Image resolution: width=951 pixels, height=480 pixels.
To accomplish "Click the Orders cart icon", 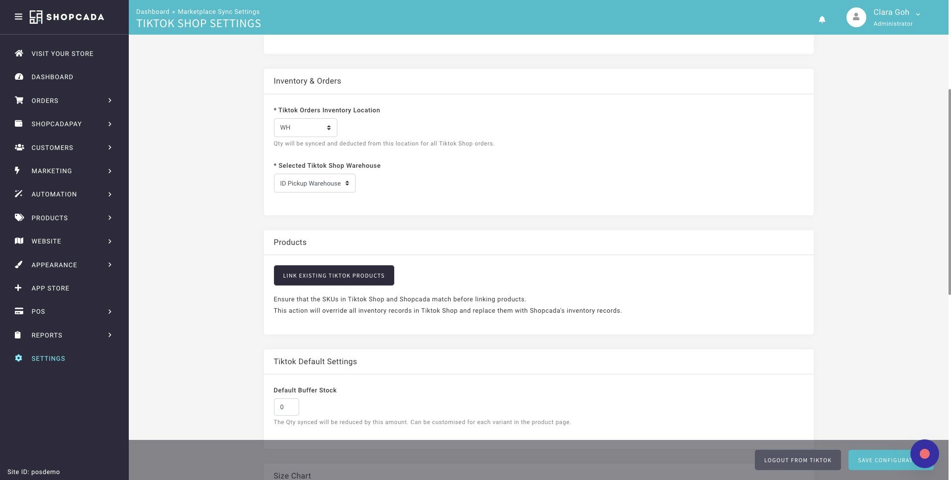I will pos(19,100).
